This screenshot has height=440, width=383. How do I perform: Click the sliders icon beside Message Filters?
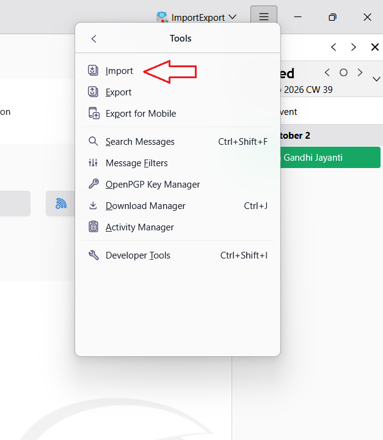pyautogui.click(x=93, y=163)
